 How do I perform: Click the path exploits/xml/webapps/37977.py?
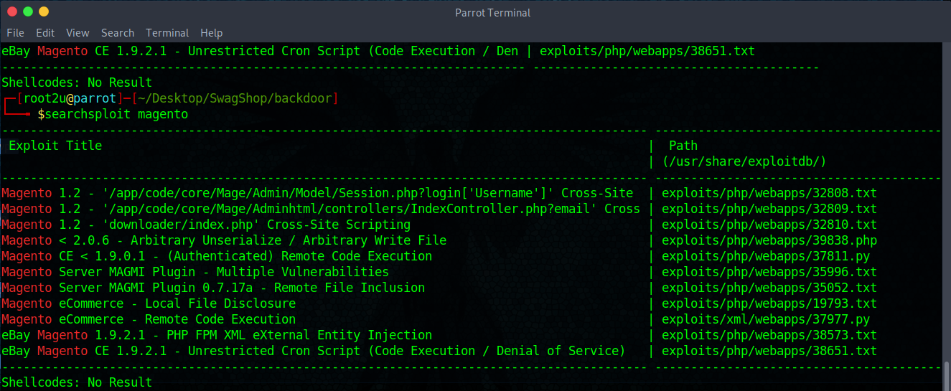coord(766,319)
